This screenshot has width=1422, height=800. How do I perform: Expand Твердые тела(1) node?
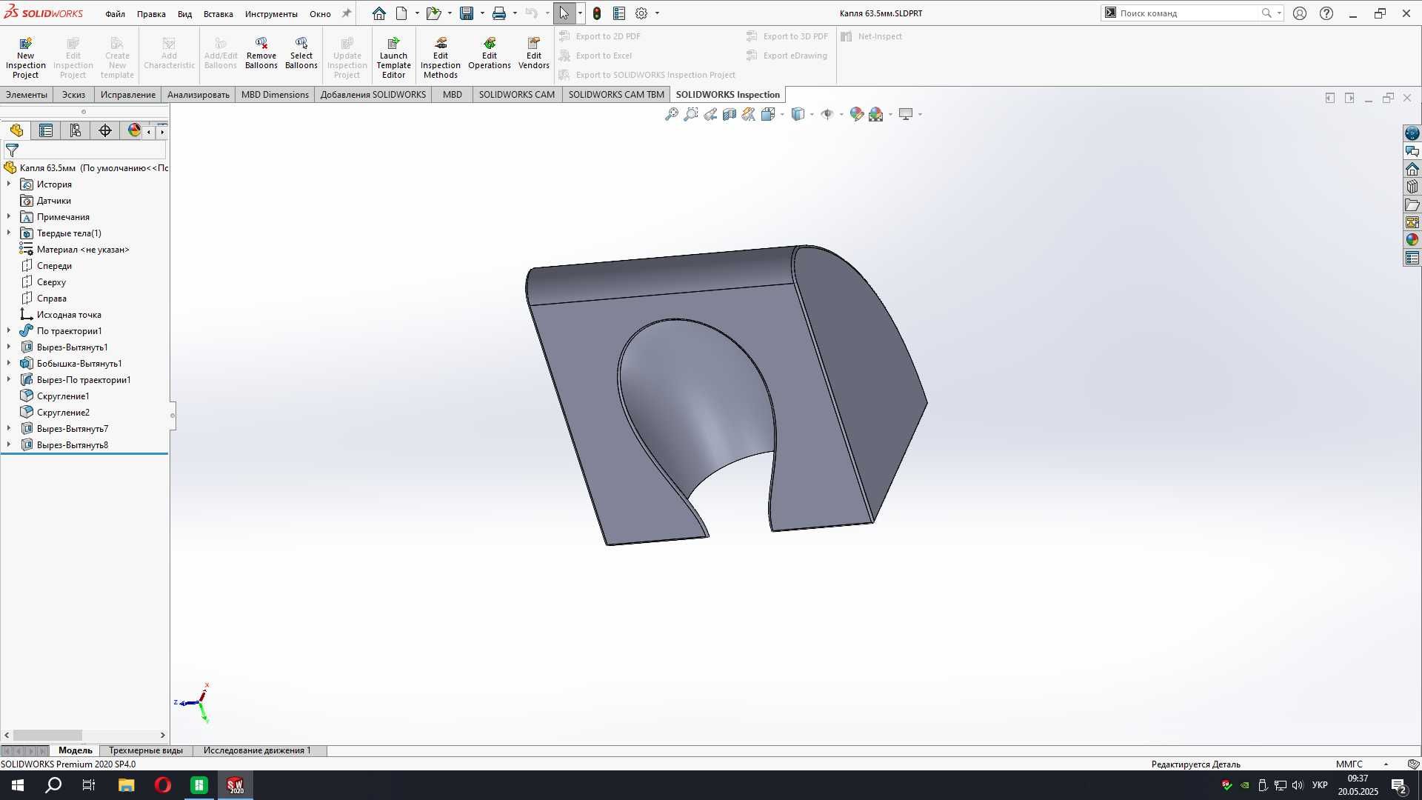[9, 233]
